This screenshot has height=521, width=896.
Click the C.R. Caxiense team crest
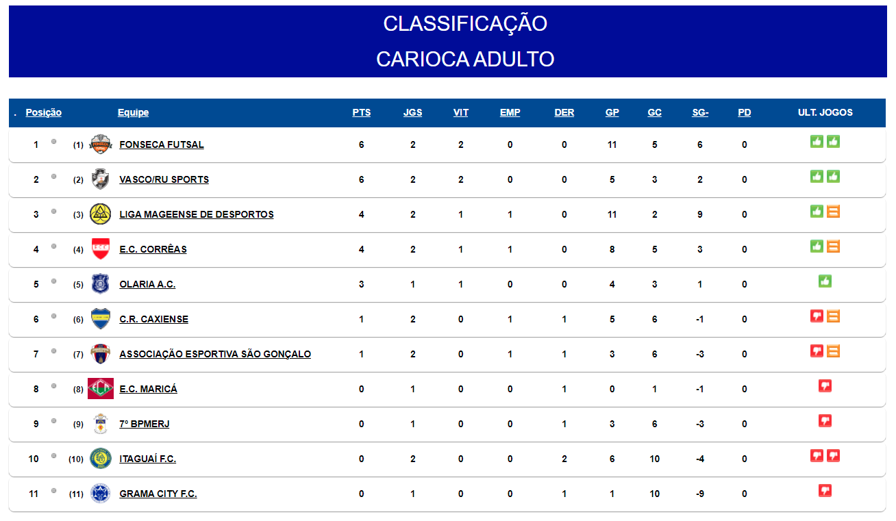[x=101, y=319]
